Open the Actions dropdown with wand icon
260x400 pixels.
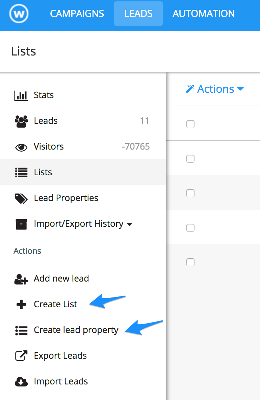point(215,89)
